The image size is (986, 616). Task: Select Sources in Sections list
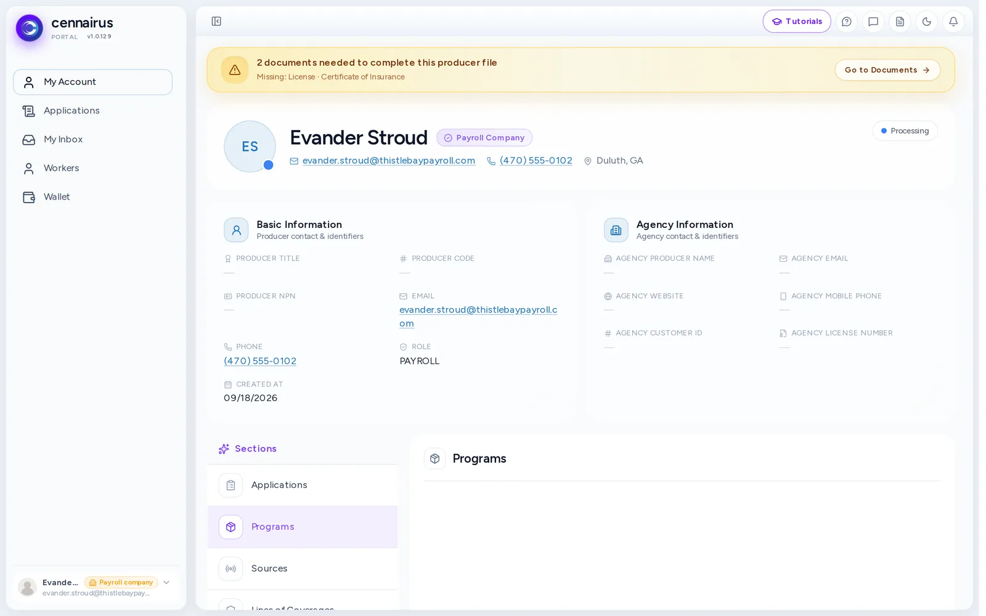tap(303, 569)
